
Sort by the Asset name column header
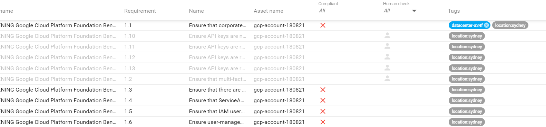click(x=268, y=11)
